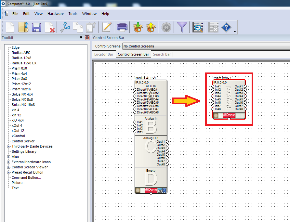Close the Toolkit panel
This screenshot has width=290, height=222.
pyautogui.click(x=87, y=38)
